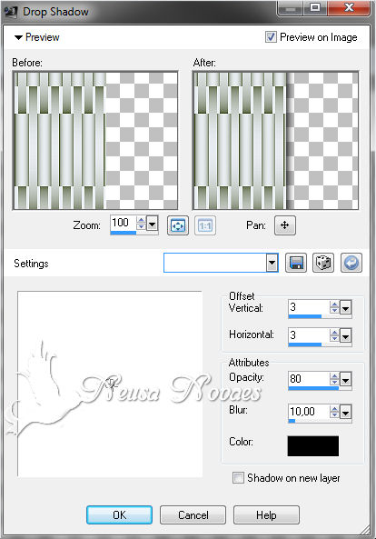Image resolution: width=376 pixels, height=539 pixels.
Task: Open the Opacity value dropdown arrow
Action: pos(345,380)
